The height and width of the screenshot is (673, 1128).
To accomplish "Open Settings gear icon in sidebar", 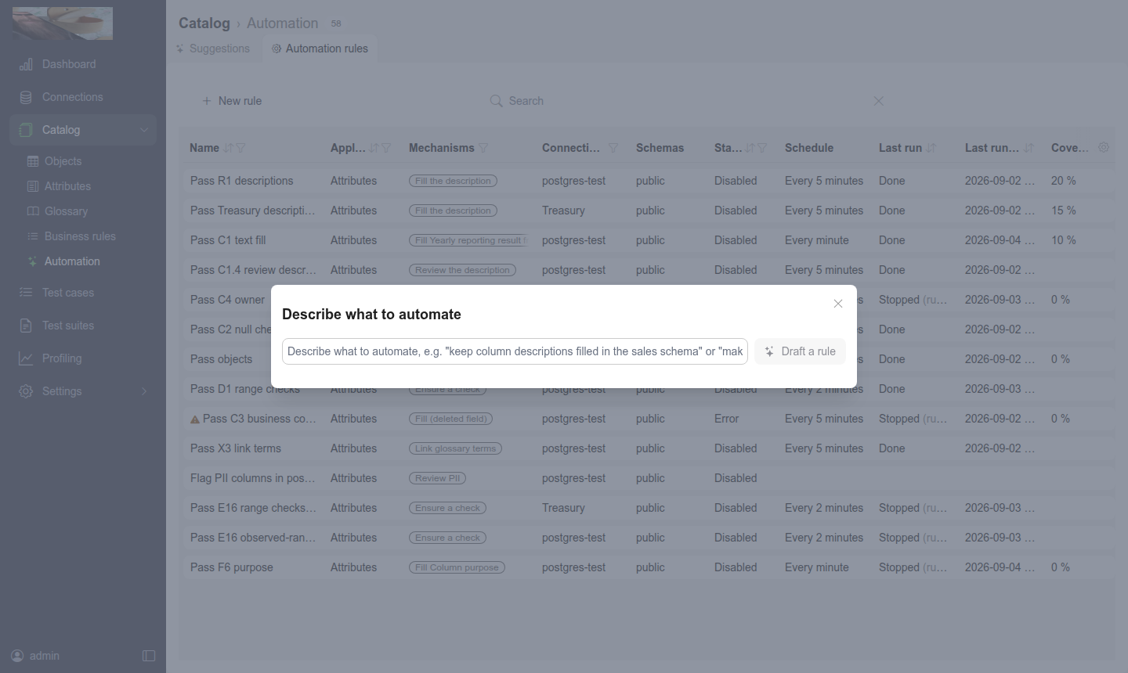I will pos(26,391).
